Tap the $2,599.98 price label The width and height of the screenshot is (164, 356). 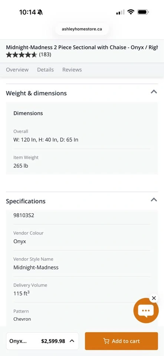pyautogui.click(x=53, y=341)
